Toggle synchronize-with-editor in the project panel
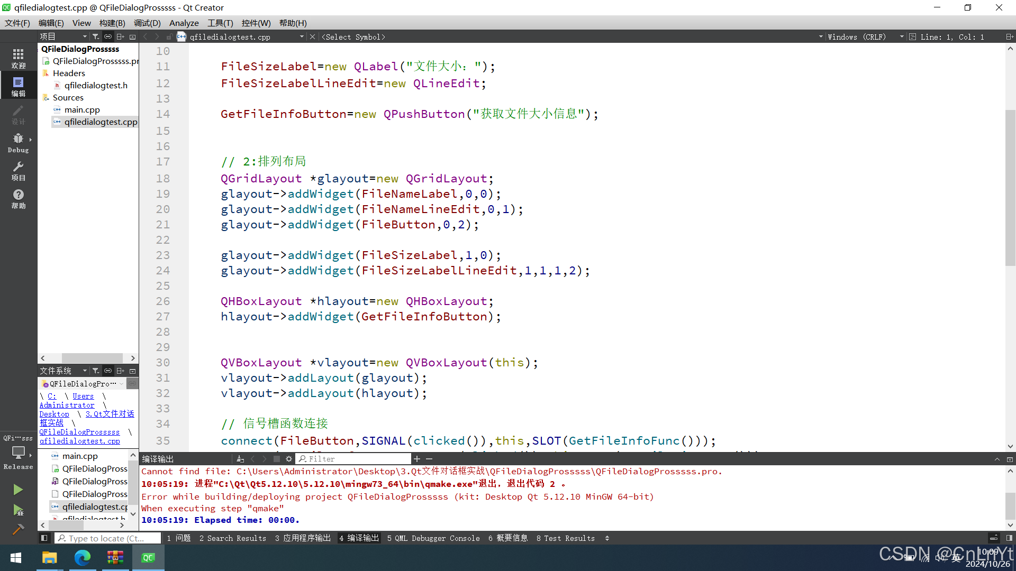Image resolution: width=1016 pixels, height=571 pixels. pos(108,36)
